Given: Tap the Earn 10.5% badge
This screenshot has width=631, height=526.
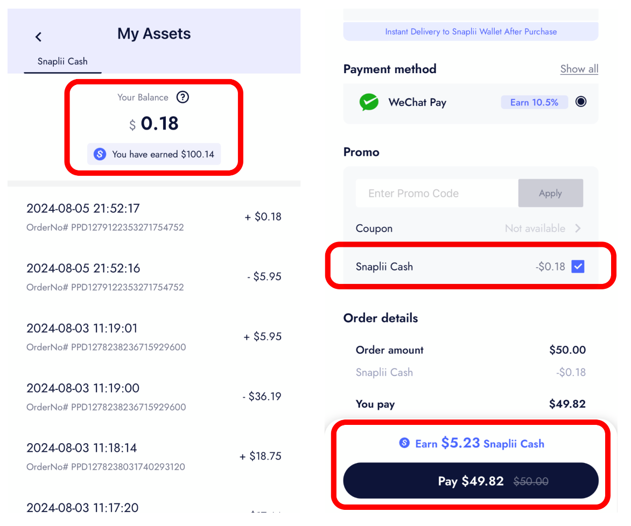Looking at the screenshot, I should point(534,102).
